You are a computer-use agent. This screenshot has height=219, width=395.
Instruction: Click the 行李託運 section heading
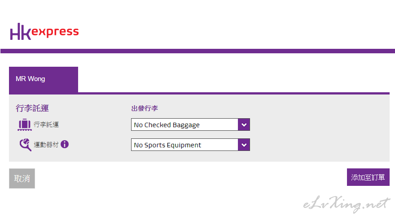tap(32, 108)
